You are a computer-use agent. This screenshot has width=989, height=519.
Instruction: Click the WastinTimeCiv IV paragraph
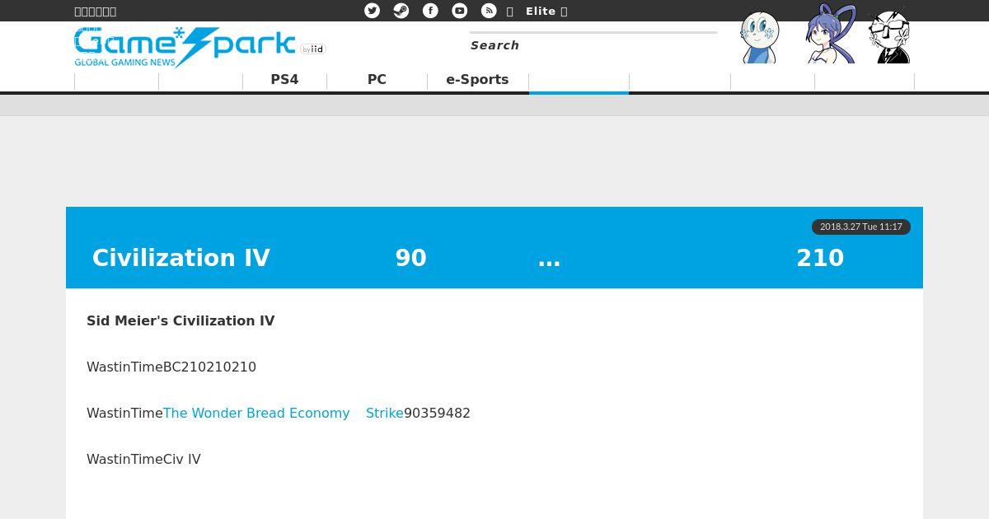coord(143,460)
